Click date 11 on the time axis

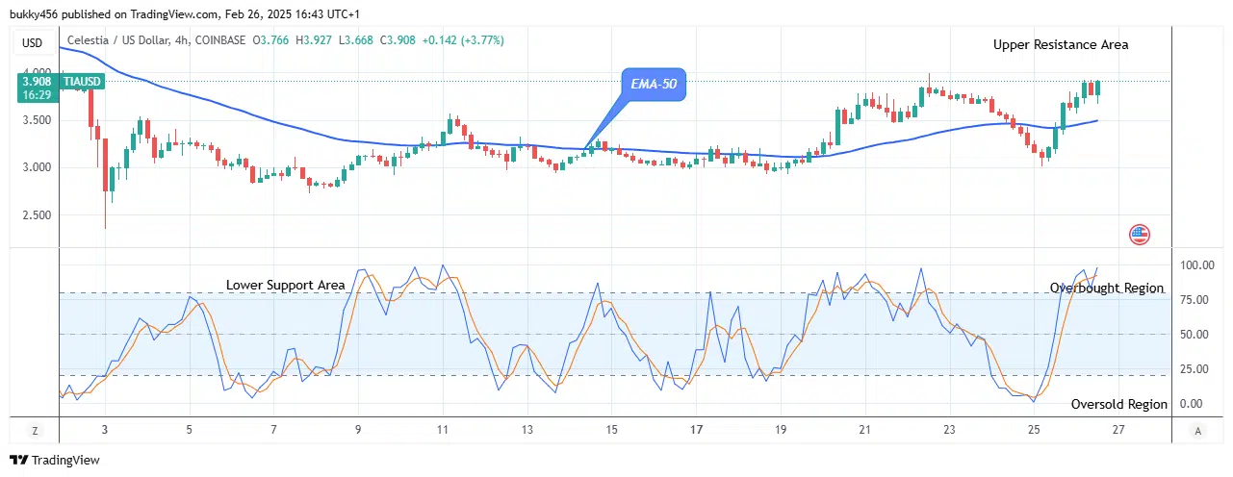pos(443,430)
